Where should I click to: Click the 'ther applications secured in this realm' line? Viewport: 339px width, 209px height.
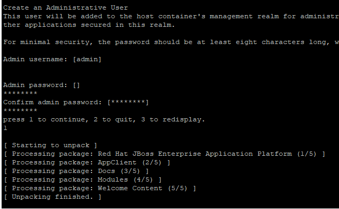tap(89, 25)
